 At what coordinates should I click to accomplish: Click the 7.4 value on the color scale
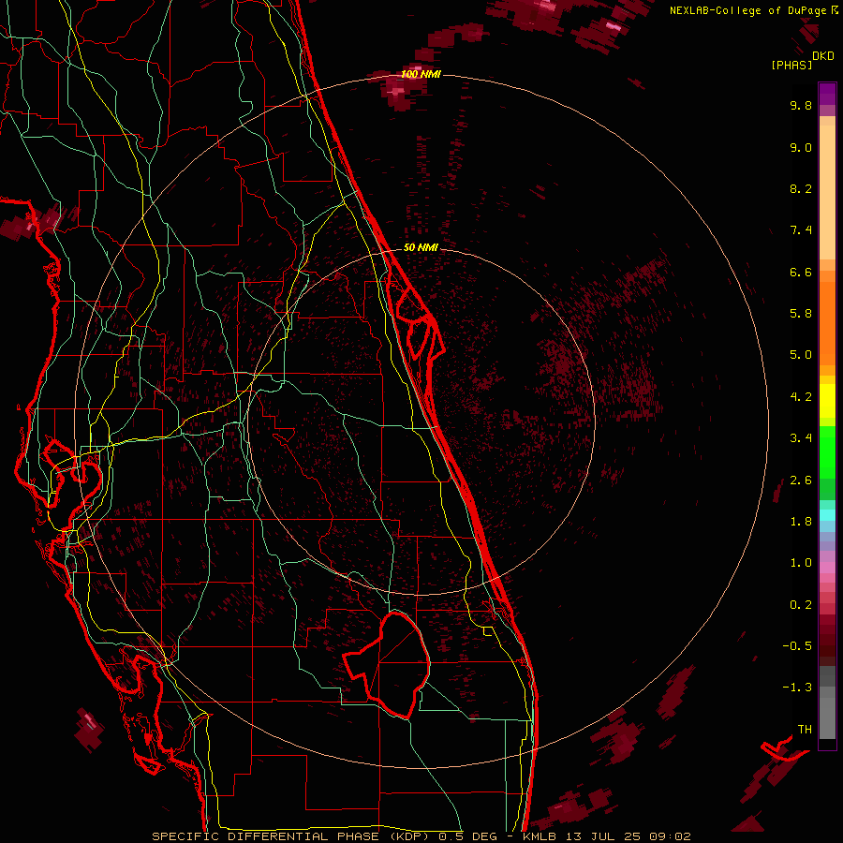801,230
